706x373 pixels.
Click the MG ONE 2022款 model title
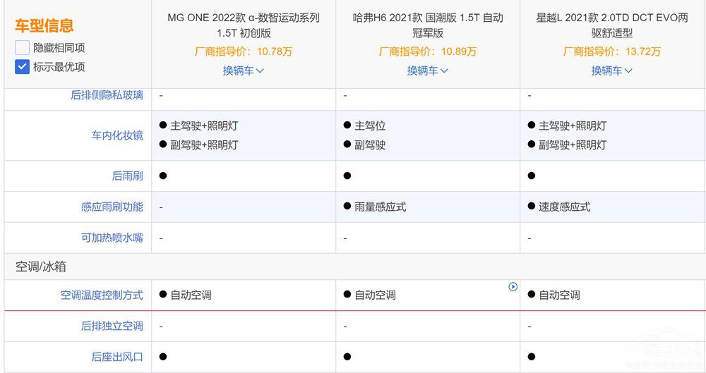click(244, 25)
